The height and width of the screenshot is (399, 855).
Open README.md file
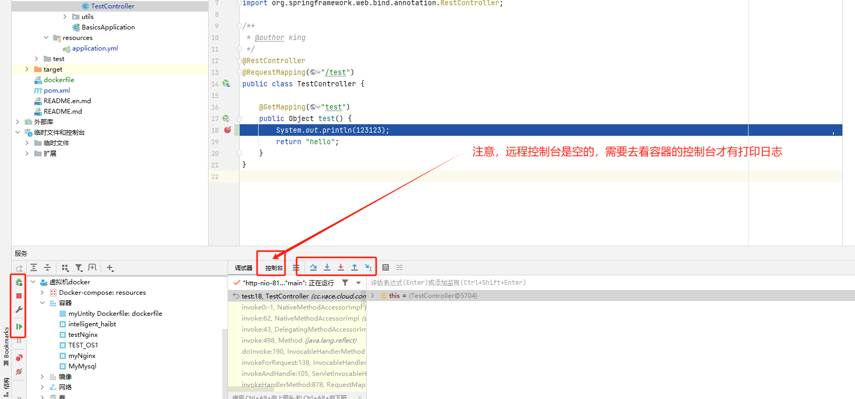tap(63, 111)
